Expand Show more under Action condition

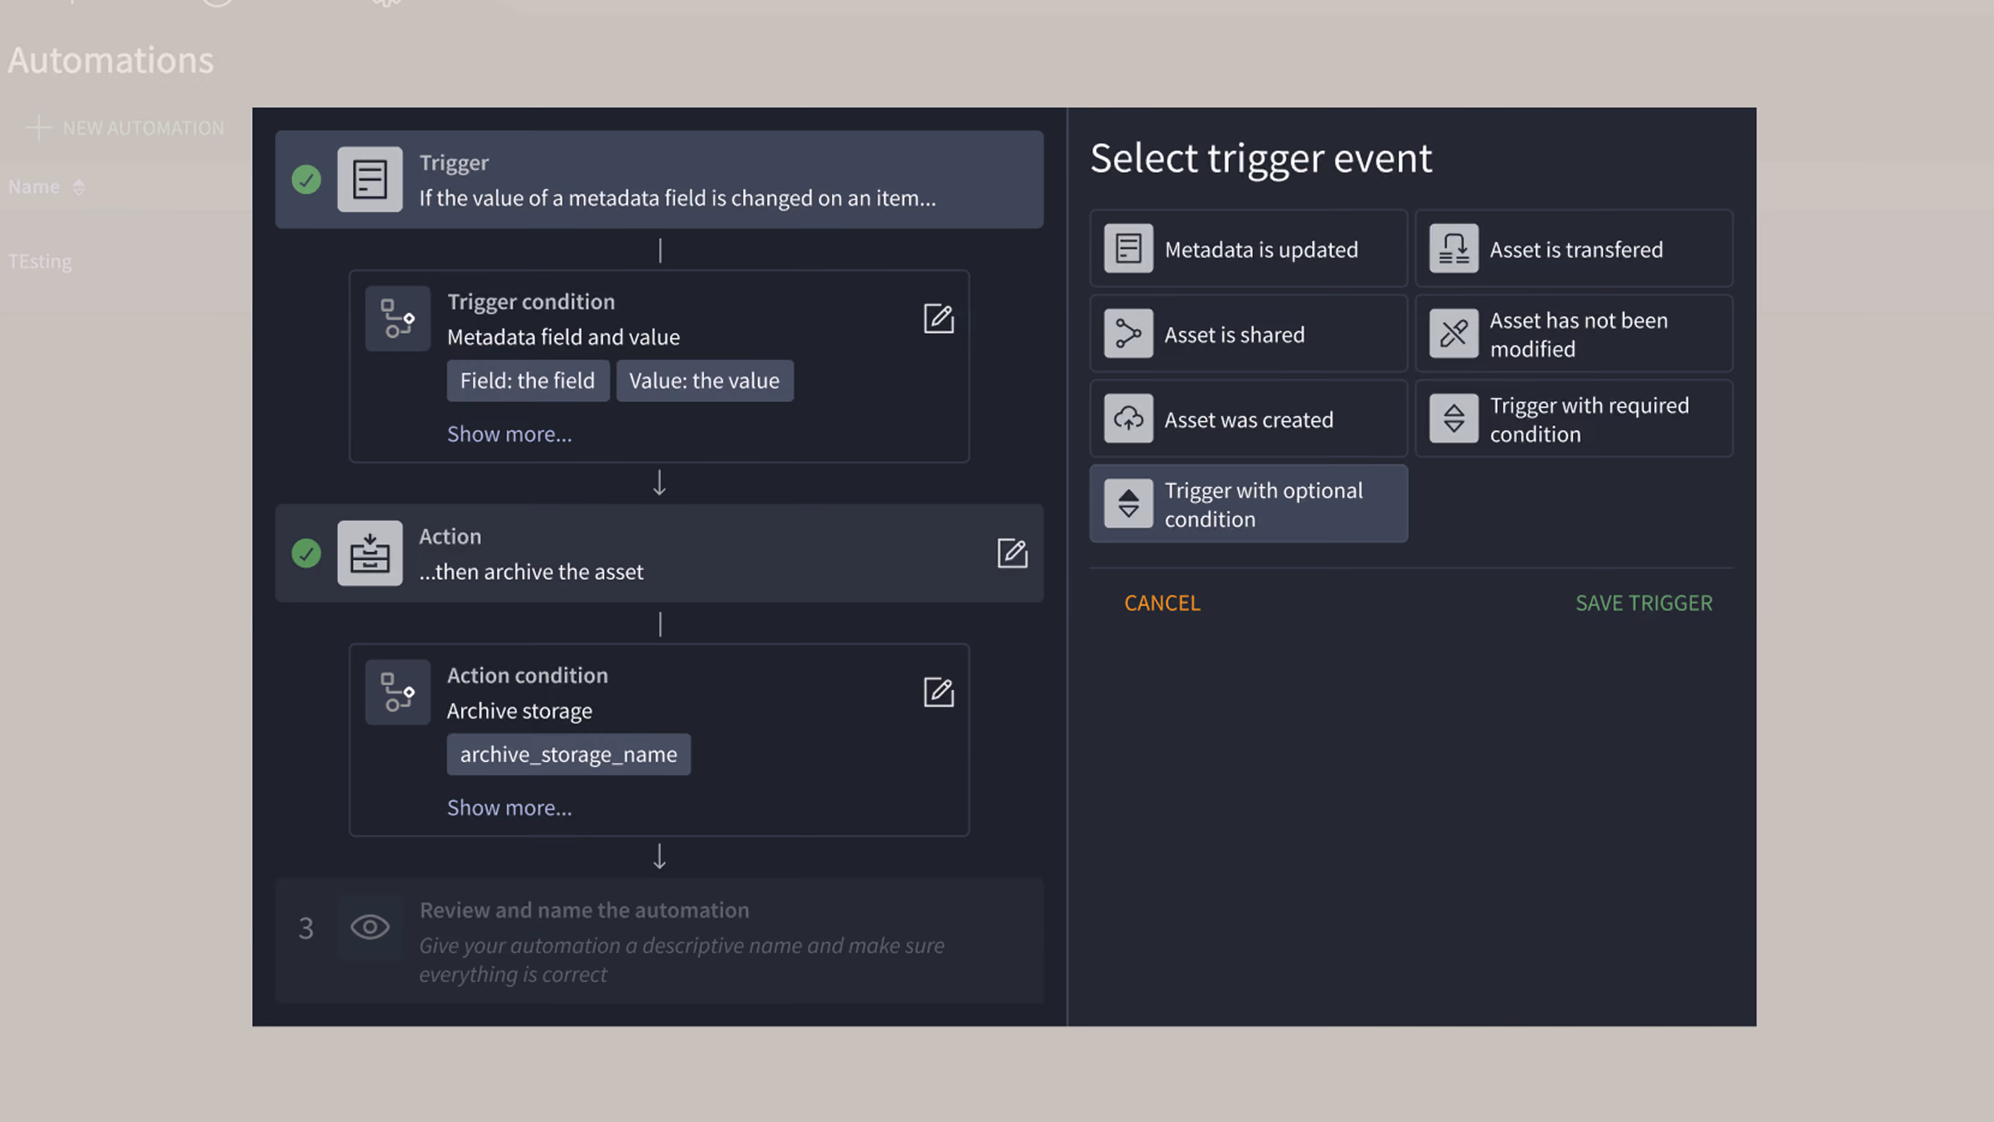pos(510,808)
